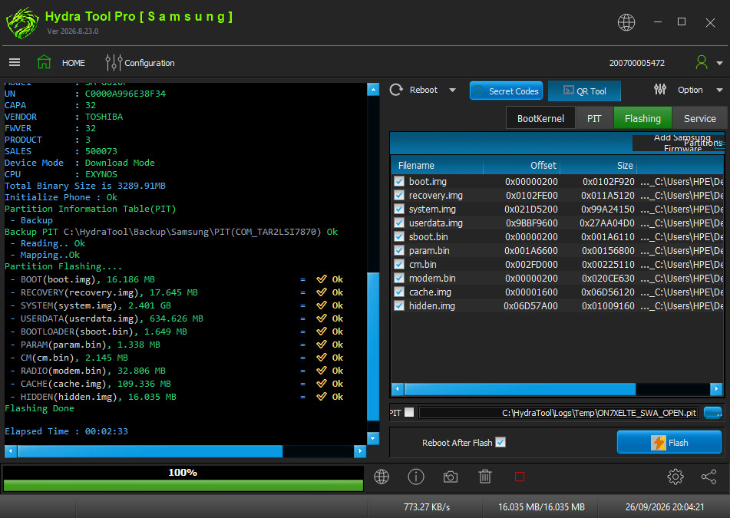Enable the PIT checkbox
The width and height of the screenshot is (730, 518).
tap(409, 412)
